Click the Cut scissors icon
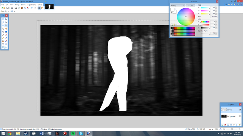The width and height of the screenshot is (243, 136). [x=16, y=8]
